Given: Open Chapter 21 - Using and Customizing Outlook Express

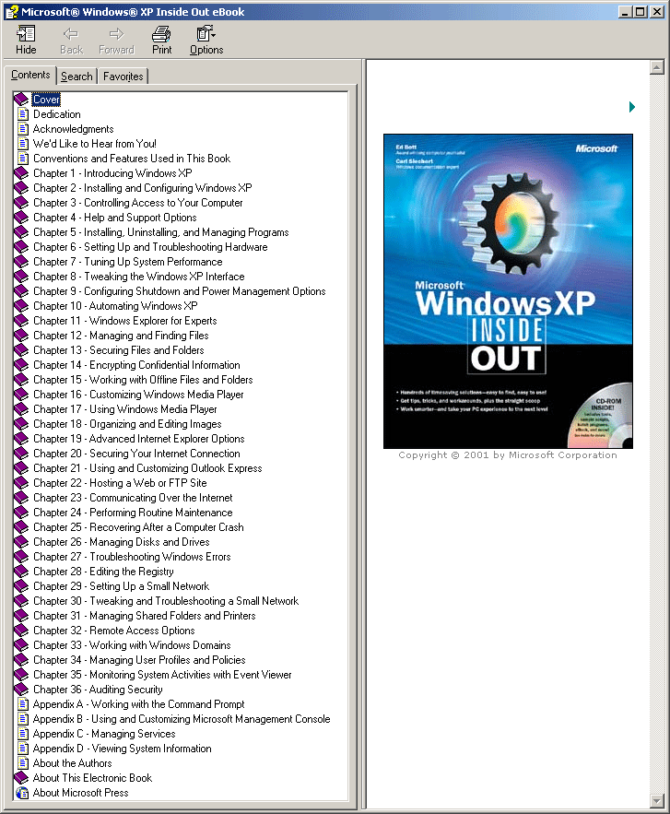Looking at the screenshot, I should click(x=147, y=467).
